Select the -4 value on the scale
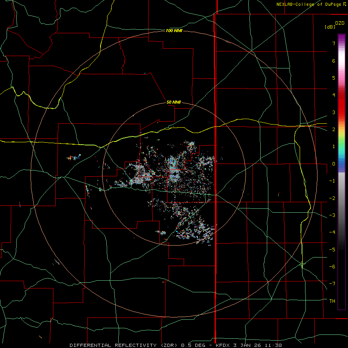This screenshot has height=348, width=348. [332, 232]
